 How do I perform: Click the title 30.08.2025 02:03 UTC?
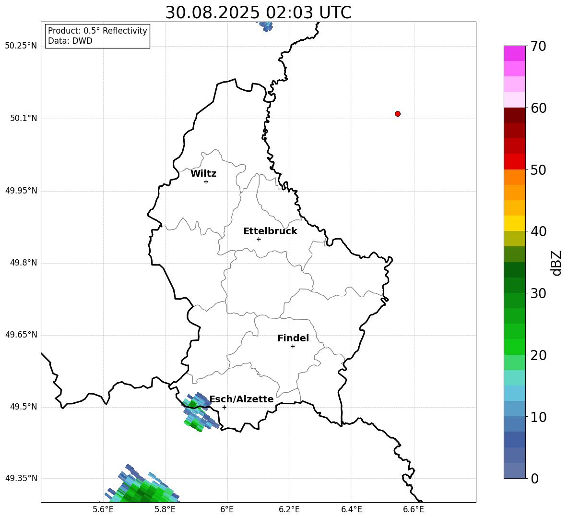point(258,12)
